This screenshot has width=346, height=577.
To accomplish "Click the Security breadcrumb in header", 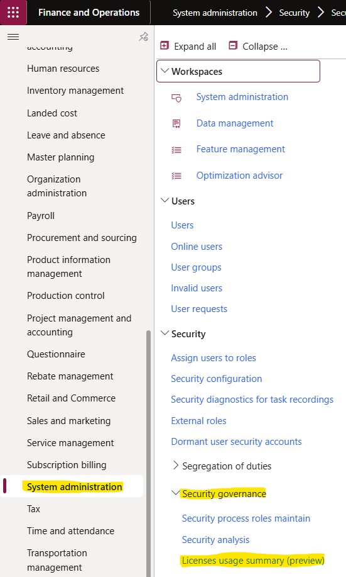I will 295,13.
